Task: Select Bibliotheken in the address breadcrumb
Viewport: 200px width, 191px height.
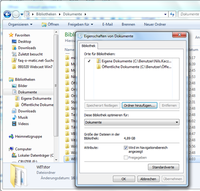Action: point(46,14)
